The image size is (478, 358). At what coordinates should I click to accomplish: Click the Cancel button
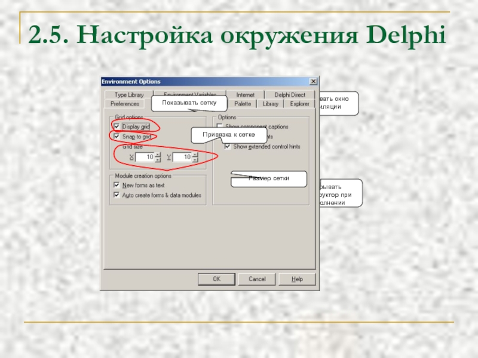tap(257, 279)
